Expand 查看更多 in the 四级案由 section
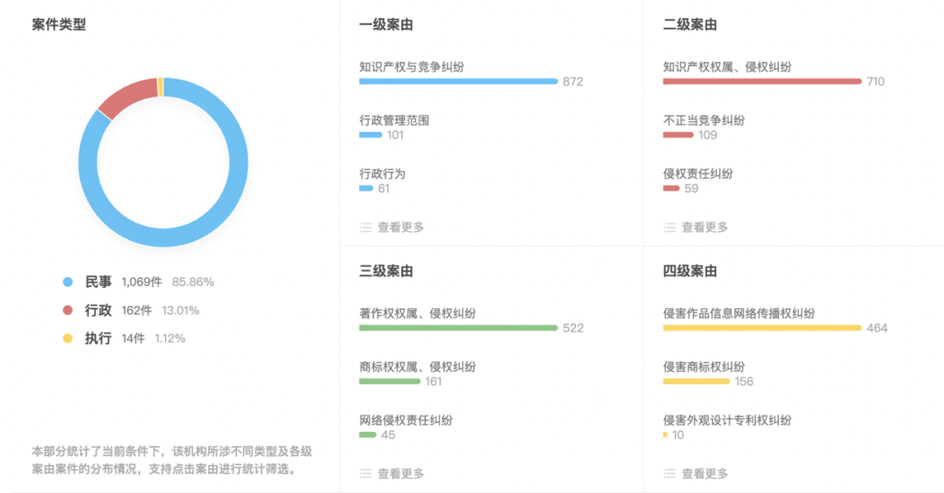Screen dimensions: 944x493 [705, 474]
